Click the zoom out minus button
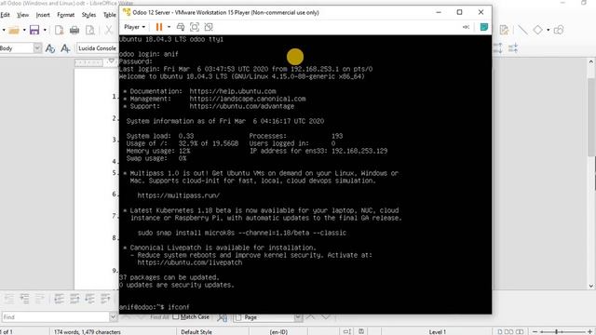This screenshot has width=596, height=335. click(535, 331)
